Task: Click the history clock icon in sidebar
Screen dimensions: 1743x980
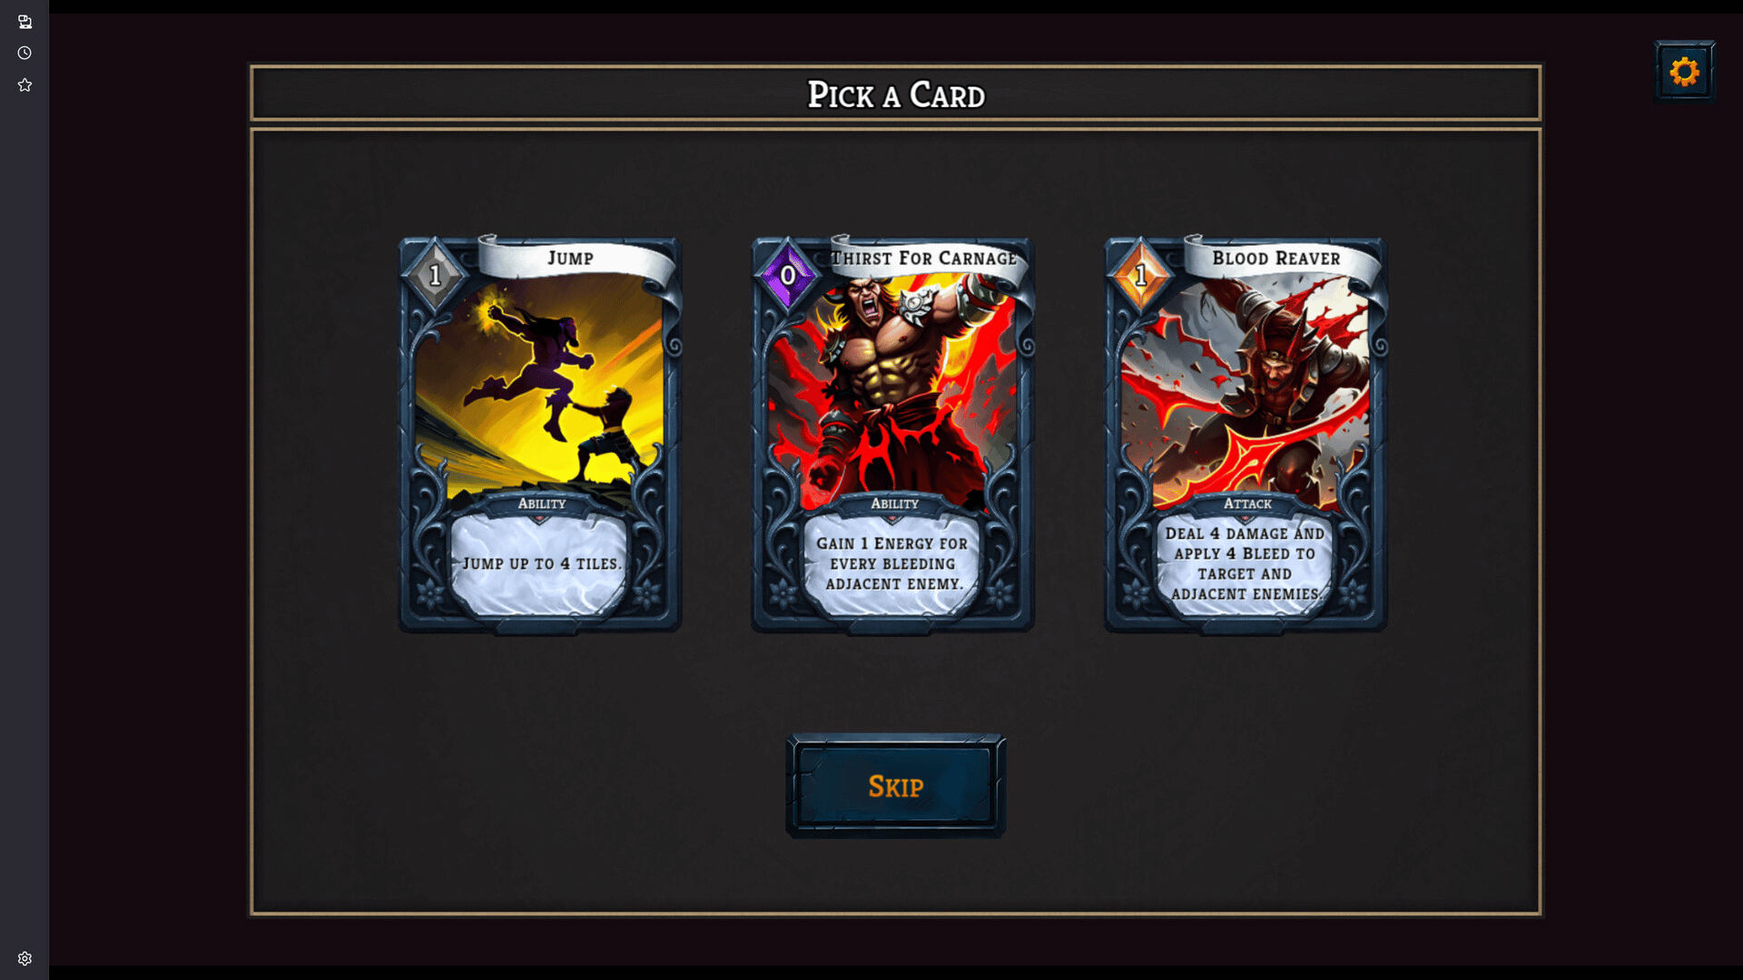Action: (25, 53)
